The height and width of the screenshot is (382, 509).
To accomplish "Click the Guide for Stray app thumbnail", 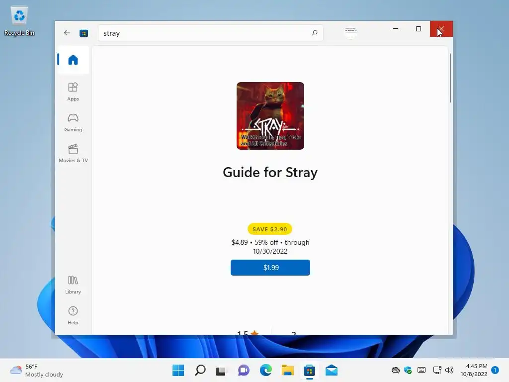I will (270, 116).
